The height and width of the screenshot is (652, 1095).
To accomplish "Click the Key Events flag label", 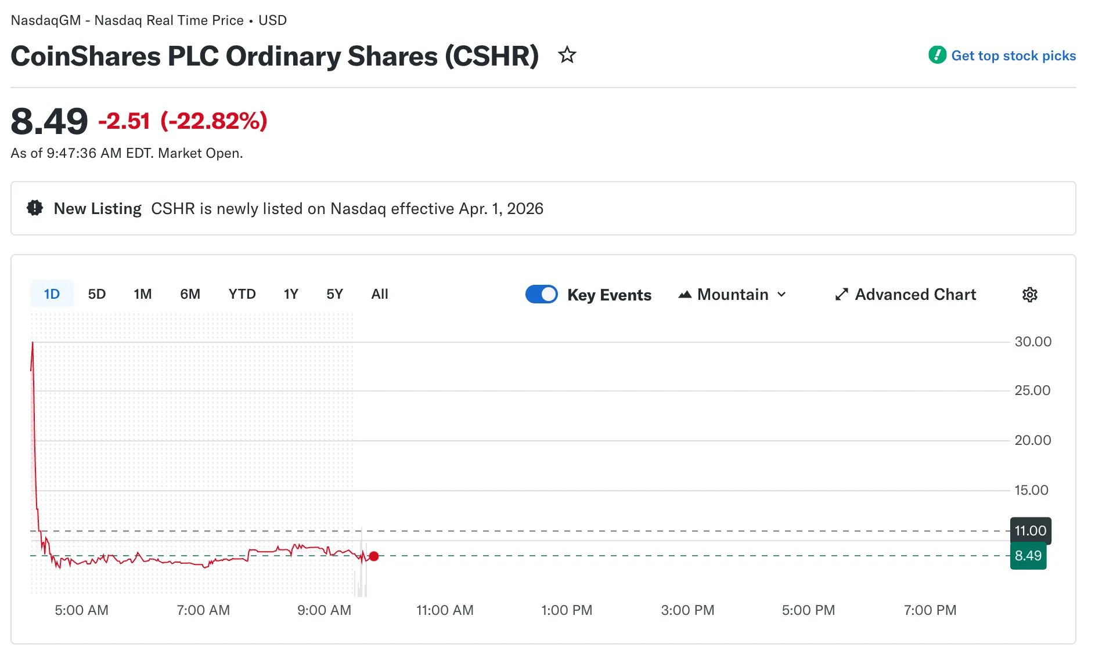I will click(x=608, y=295).
